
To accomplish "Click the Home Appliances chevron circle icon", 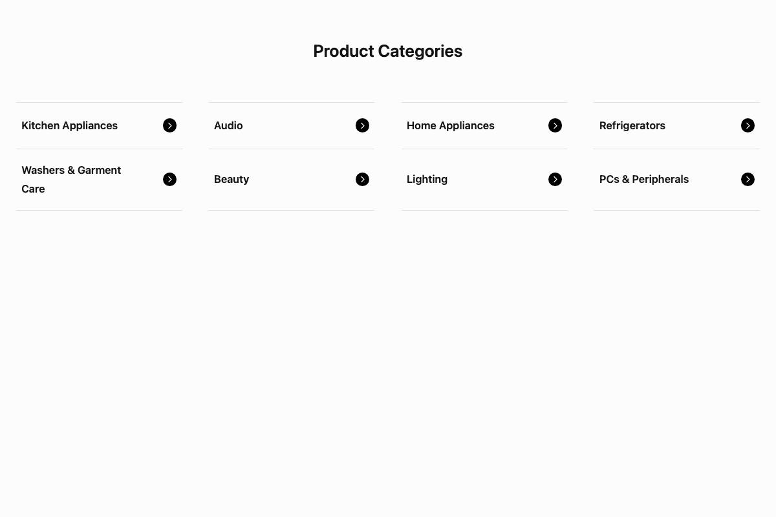I will point(555,125).
